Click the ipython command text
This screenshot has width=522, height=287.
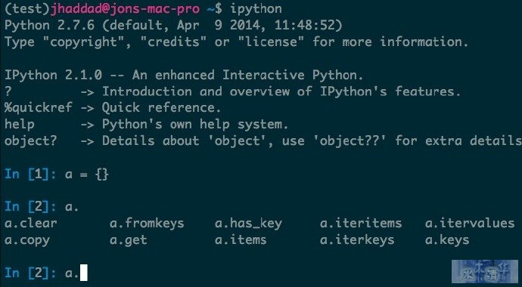[x=256, y=9]
